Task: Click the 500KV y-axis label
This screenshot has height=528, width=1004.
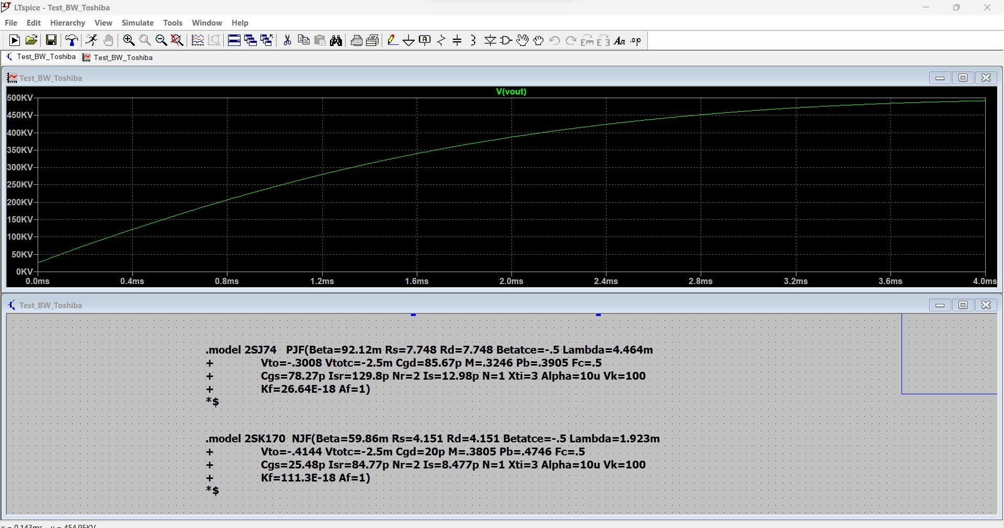Action: [20, 98]
